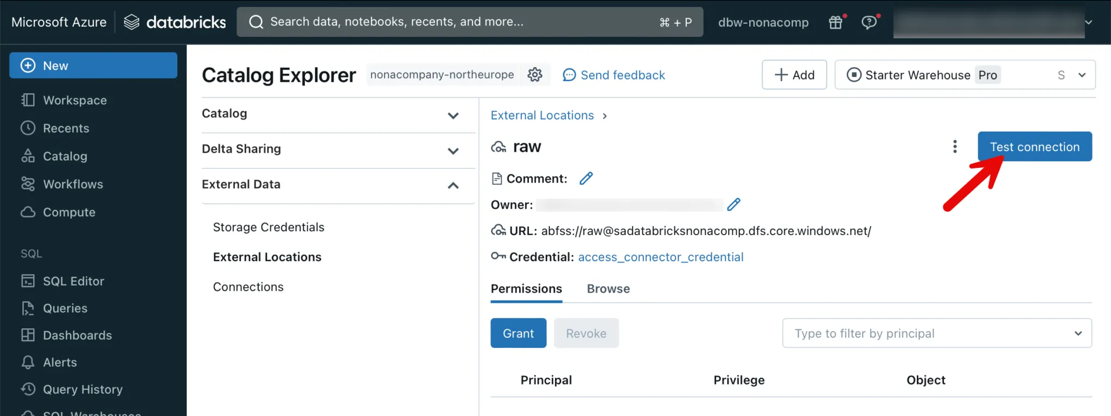The width and height of the screenshot is (1111, 416).
Task: Switch to the Browse tab
Action: pyautogui.click(x=608, y=289)
